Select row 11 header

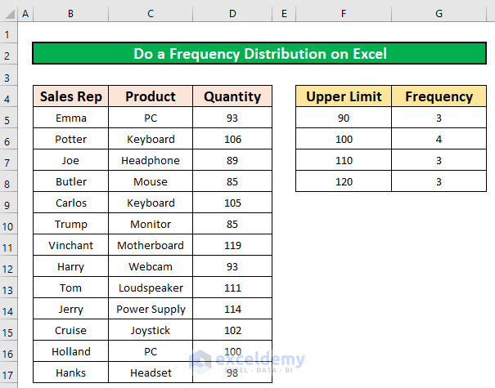[8, 245]
